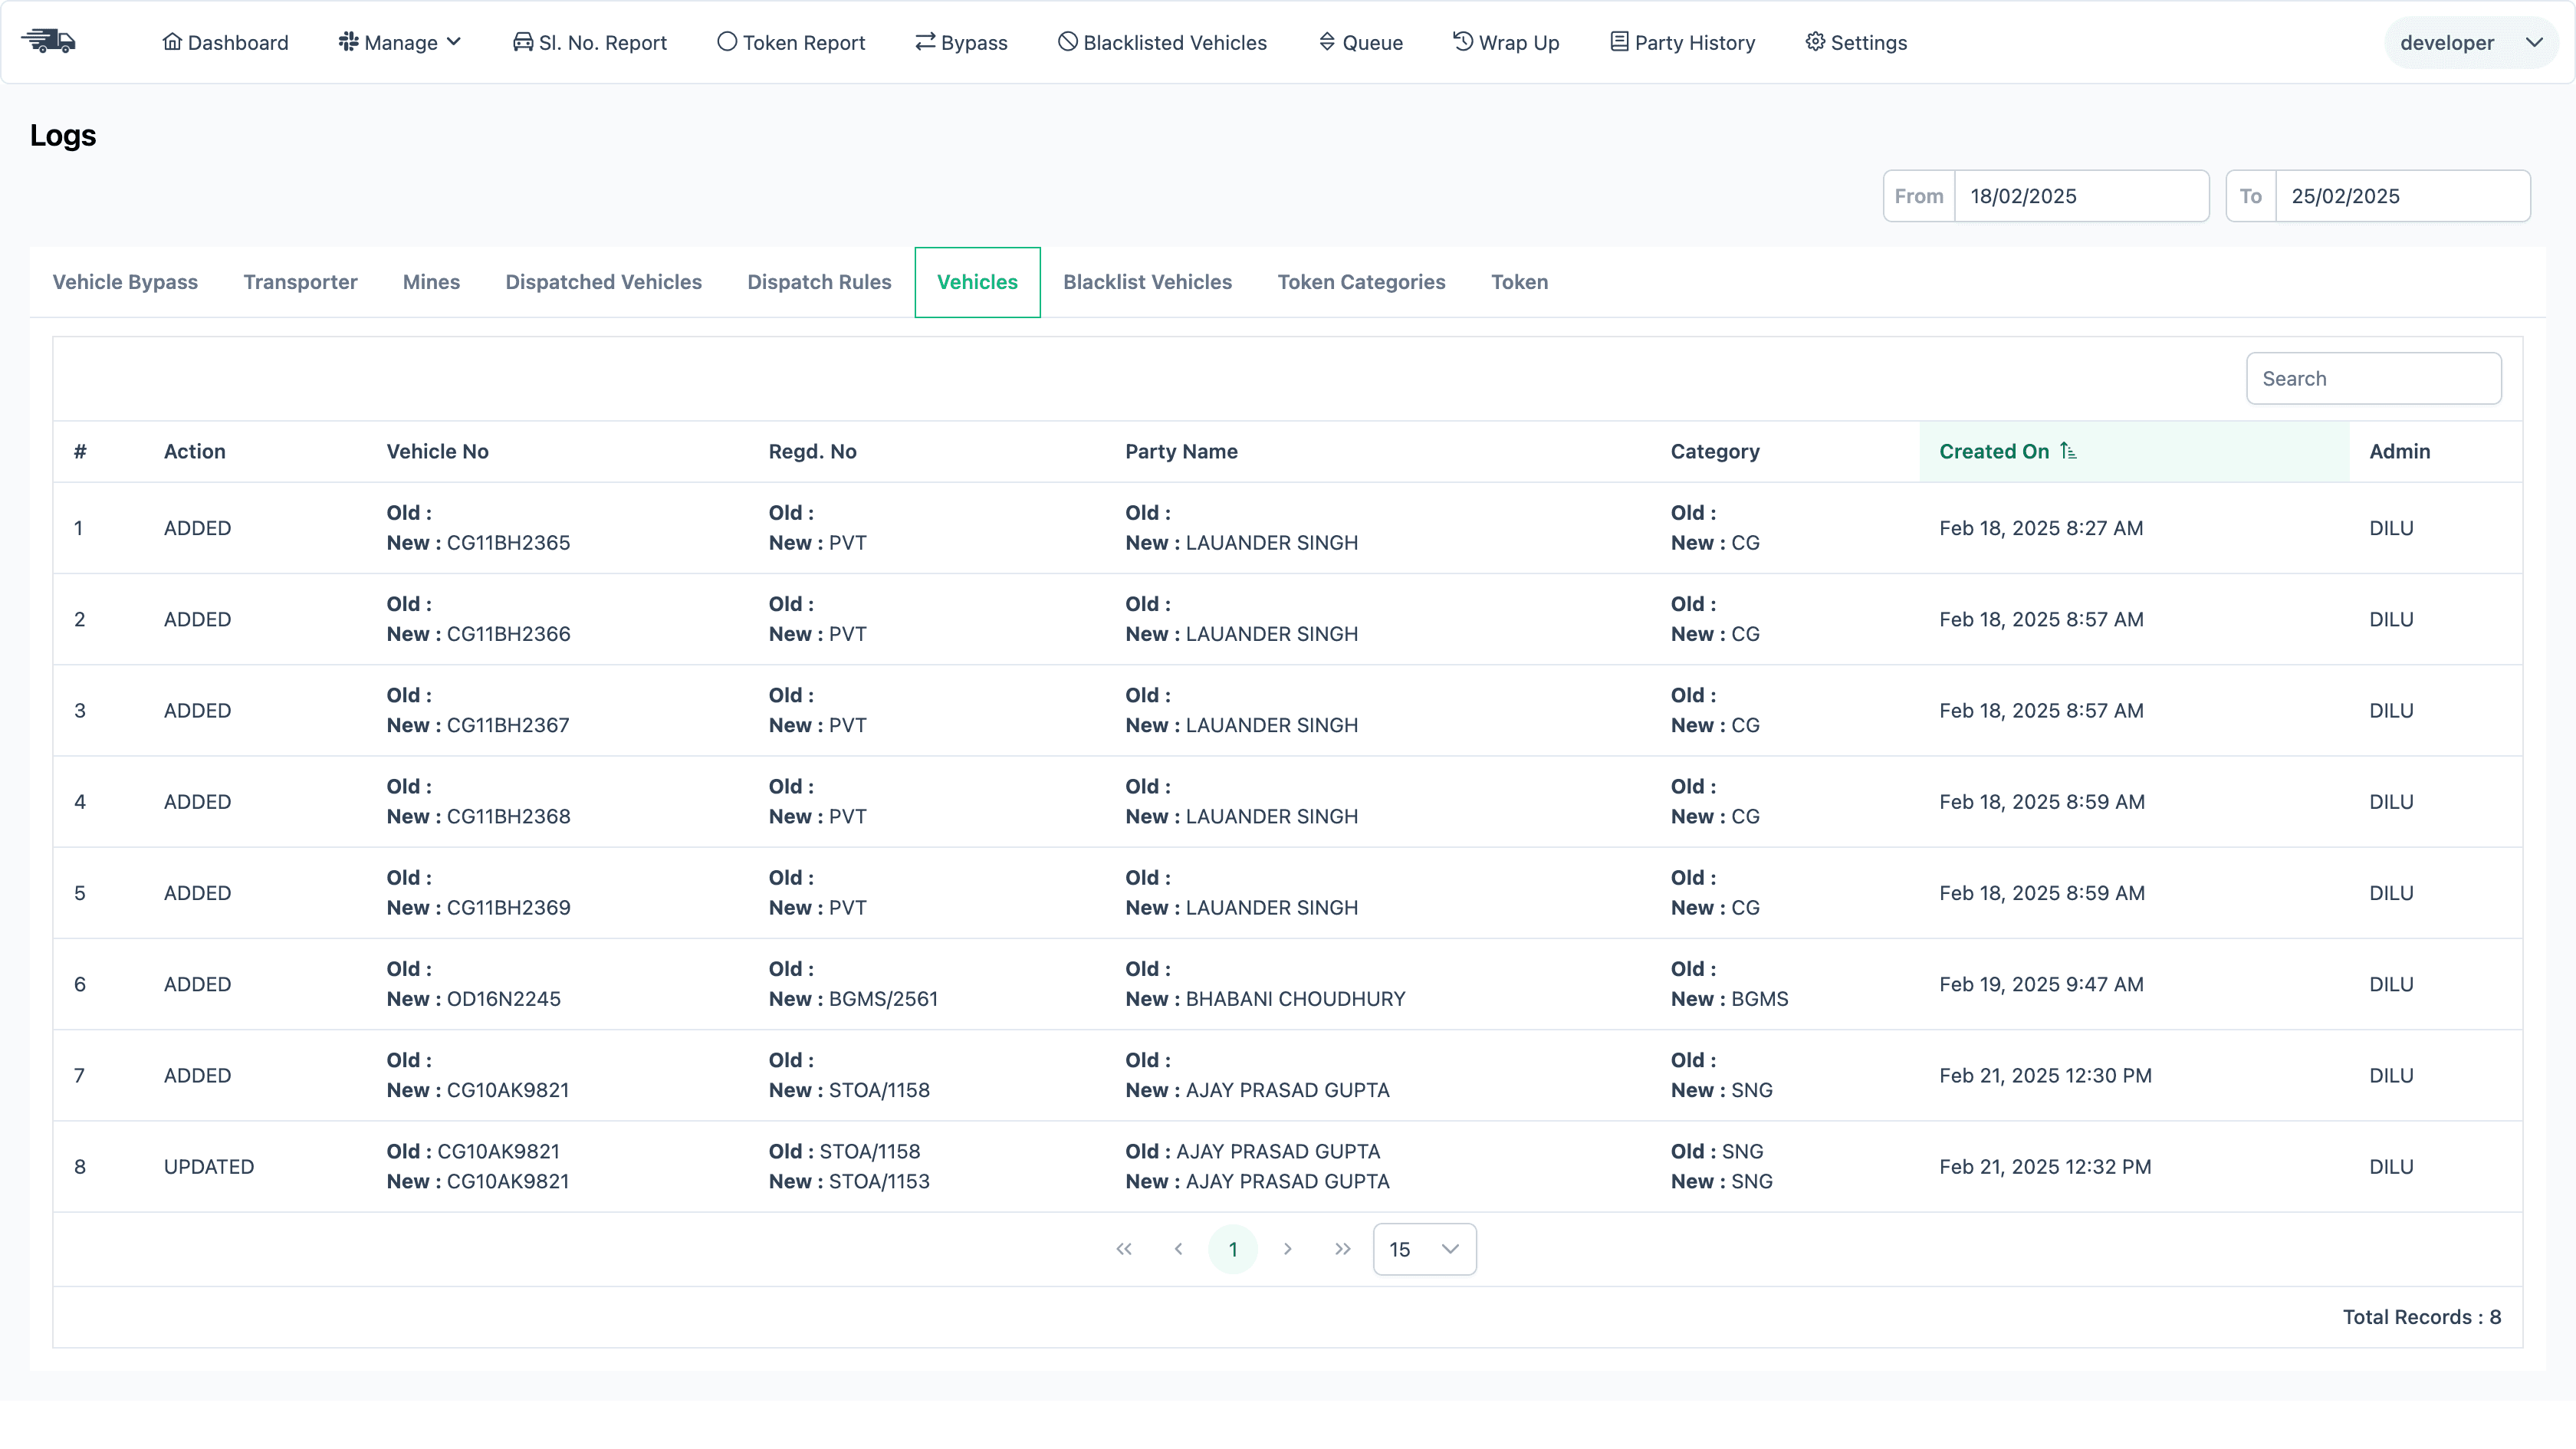Click the truck logo in the navbar

[49, 41]
